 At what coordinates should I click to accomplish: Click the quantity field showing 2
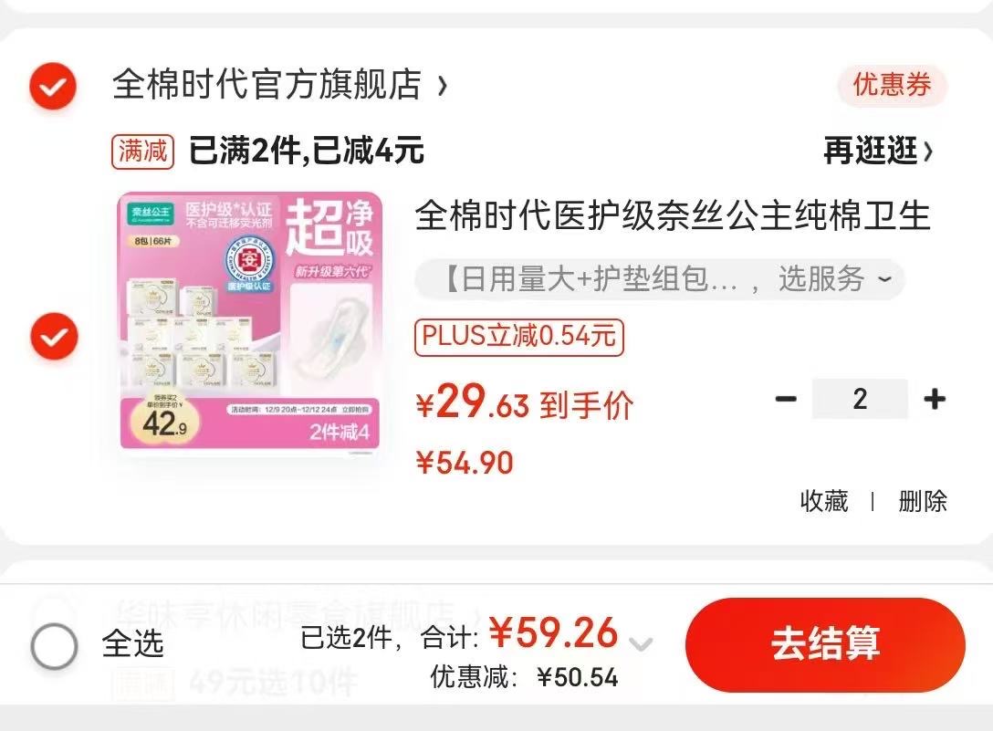(x=860, y=399)
